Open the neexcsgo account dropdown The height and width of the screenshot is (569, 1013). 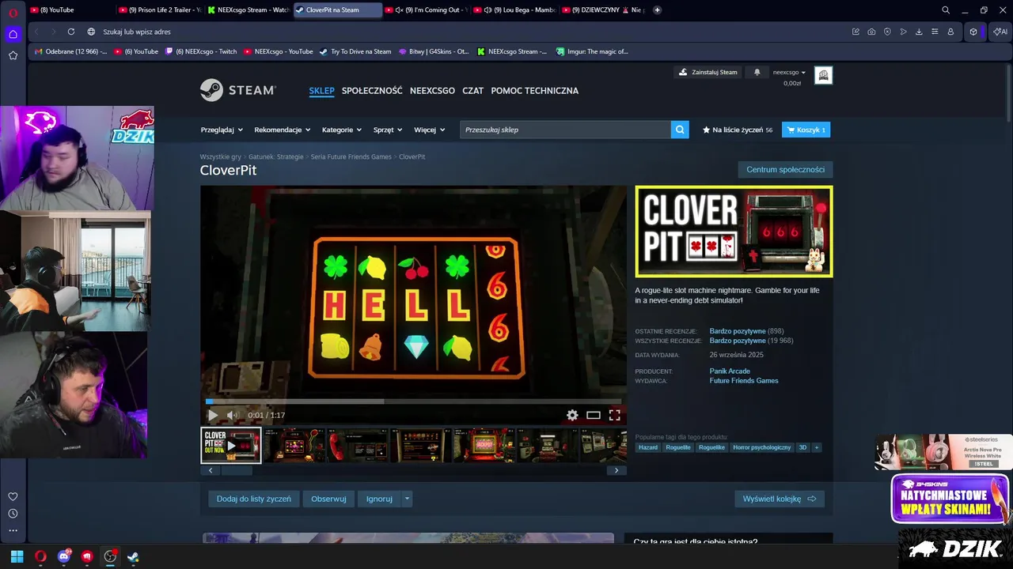click(x=789, y=72)
